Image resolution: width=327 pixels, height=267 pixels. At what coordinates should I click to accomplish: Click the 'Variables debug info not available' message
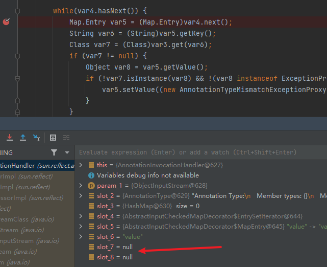pyautogui.click(x=147, y=175)
